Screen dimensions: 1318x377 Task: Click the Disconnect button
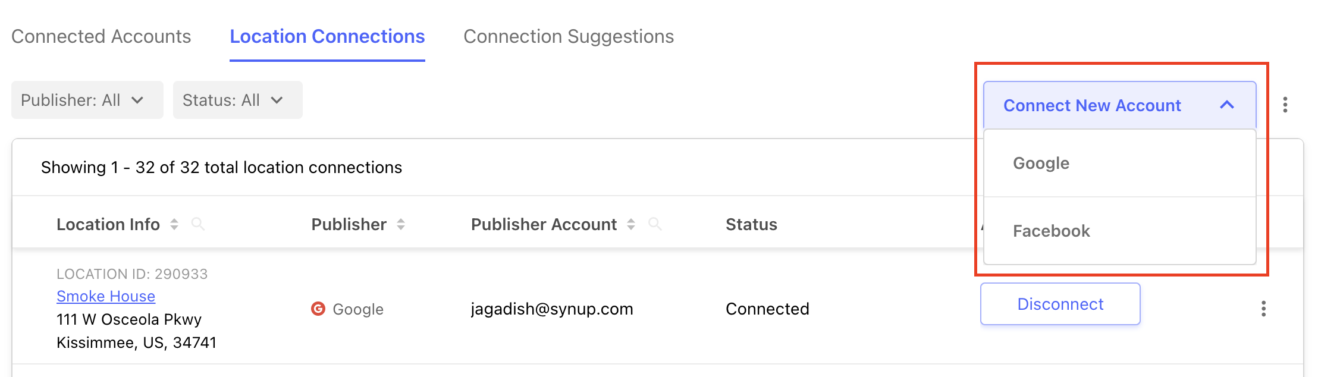(1060, 304)
